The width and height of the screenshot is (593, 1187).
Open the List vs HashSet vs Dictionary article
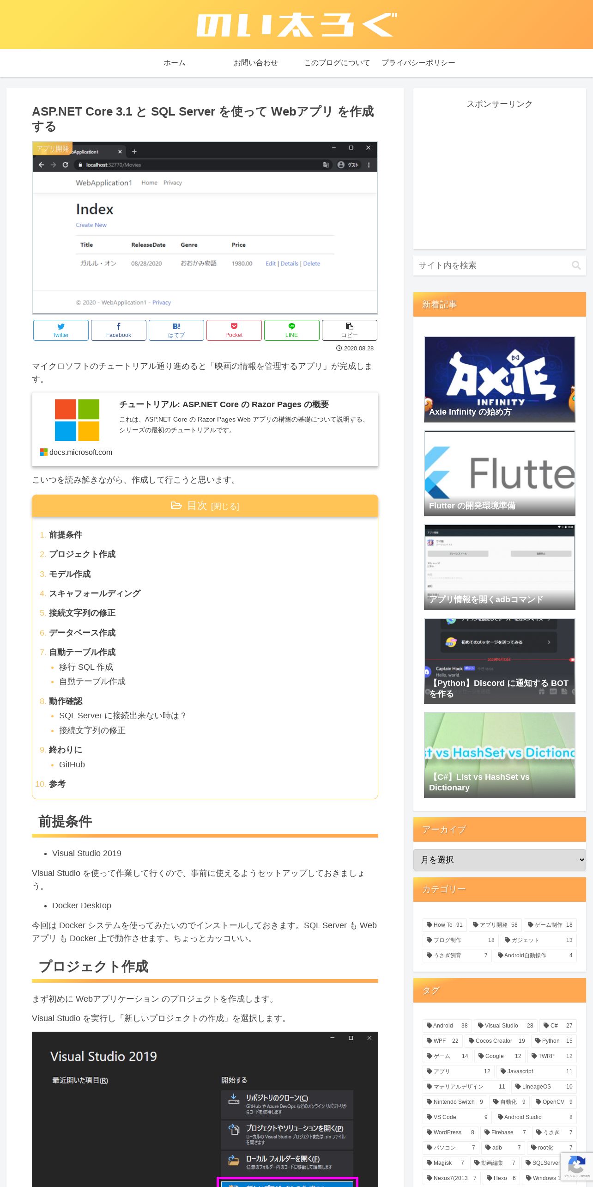(x=499, y=755)
